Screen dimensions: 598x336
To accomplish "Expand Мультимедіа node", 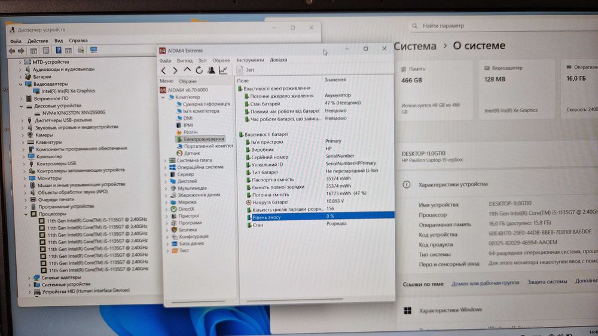I will [166, 189].
